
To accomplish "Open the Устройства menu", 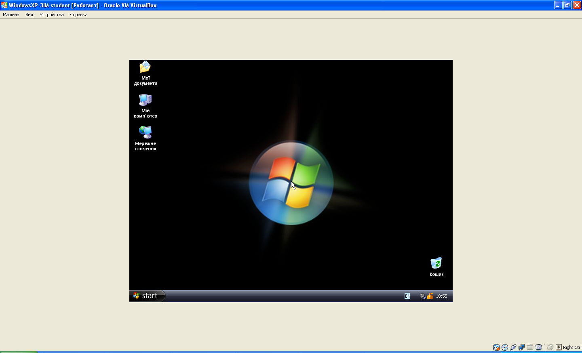I will [51, 15].
